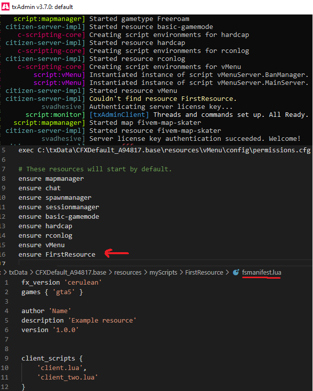Open the FirstResource breadcrumb folder
Screen dimensions: 313x391
click(204, 272)
